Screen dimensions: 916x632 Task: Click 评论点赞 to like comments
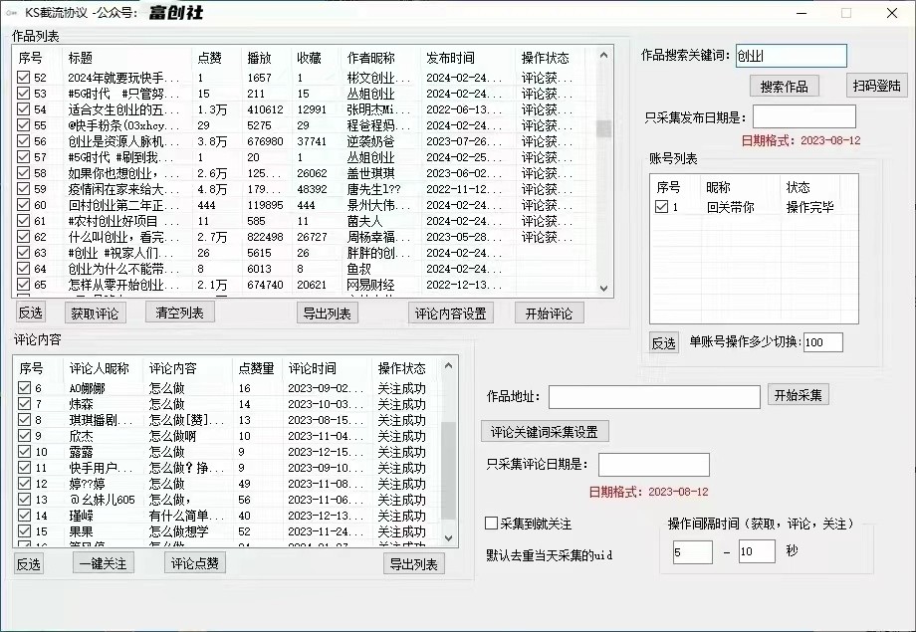(195, 562)
